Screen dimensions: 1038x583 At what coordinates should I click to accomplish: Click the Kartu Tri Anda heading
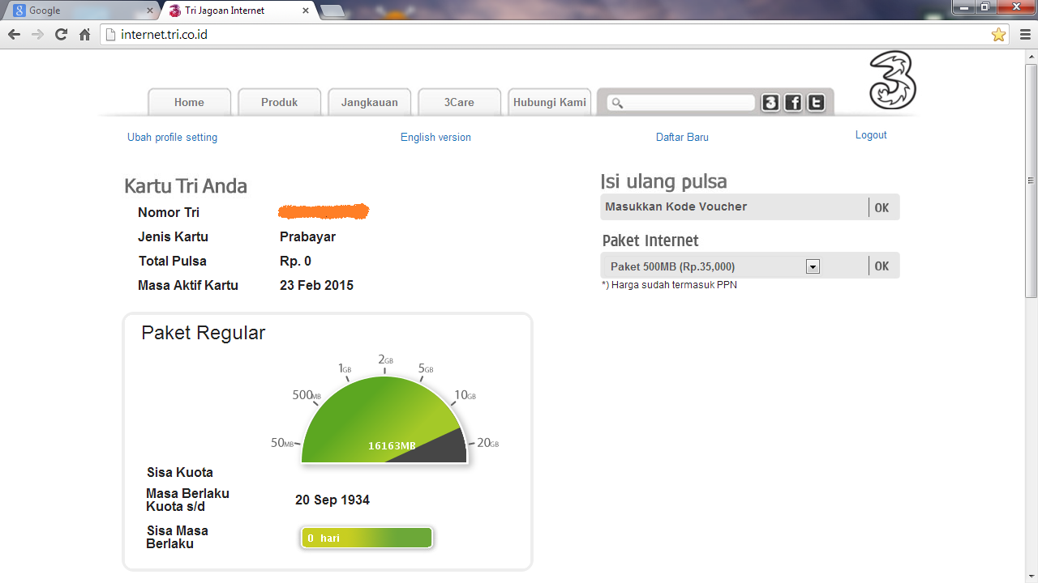[186, 186]
